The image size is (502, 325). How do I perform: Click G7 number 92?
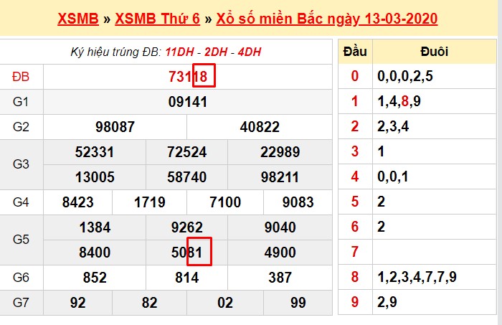pyautogui.click(x=78, y=303)
